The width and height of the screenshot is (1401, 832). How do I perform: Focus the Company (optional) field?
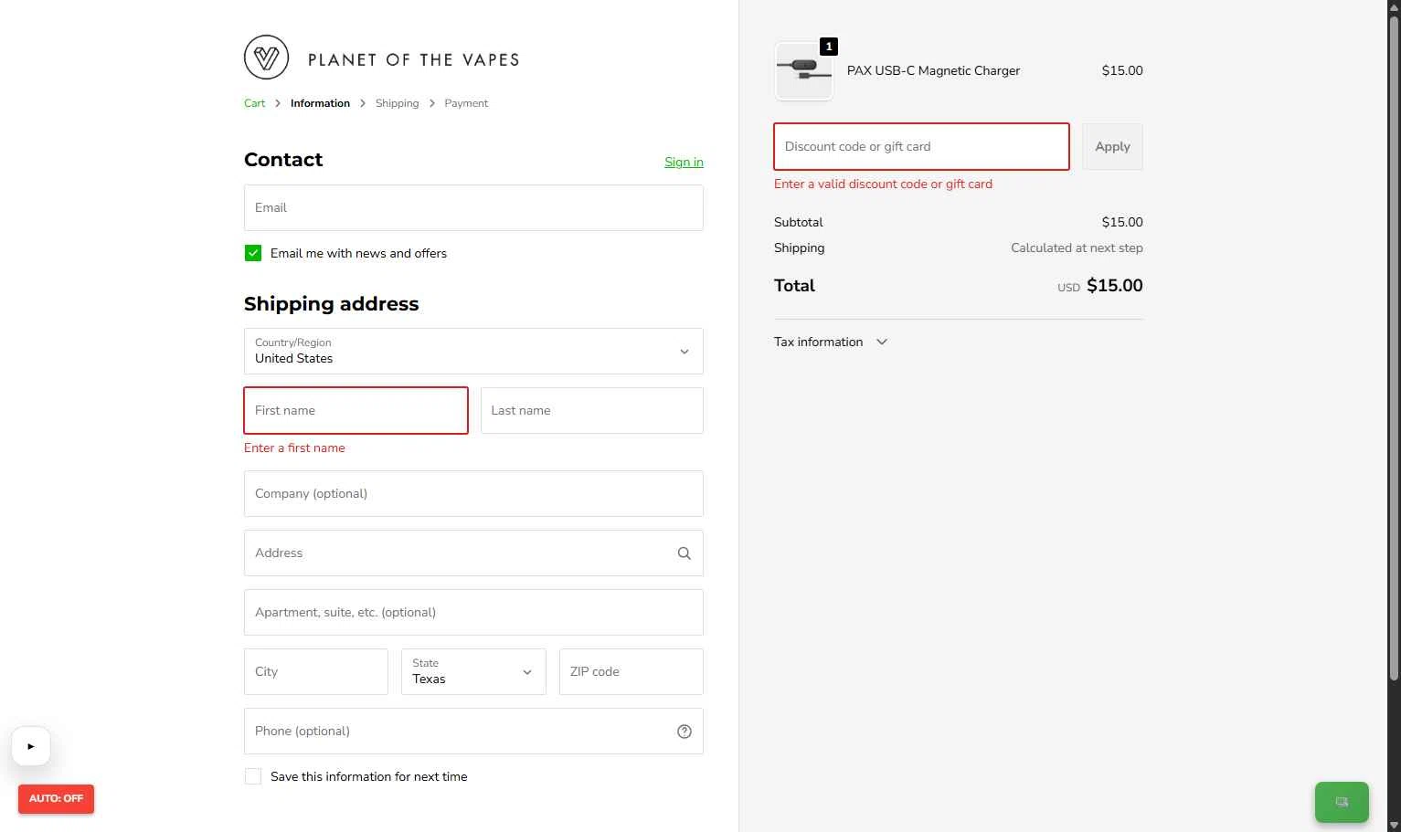473,493
